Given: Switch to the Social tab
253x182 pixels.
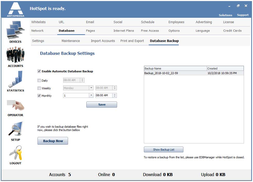Looking at the screenshot, I should [118, 22].
